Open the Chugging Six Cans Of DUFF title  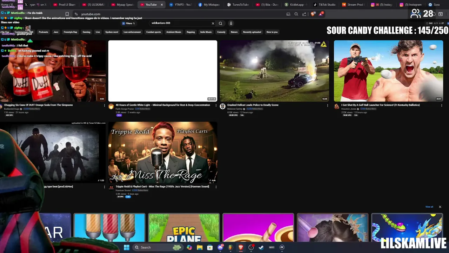39,105
